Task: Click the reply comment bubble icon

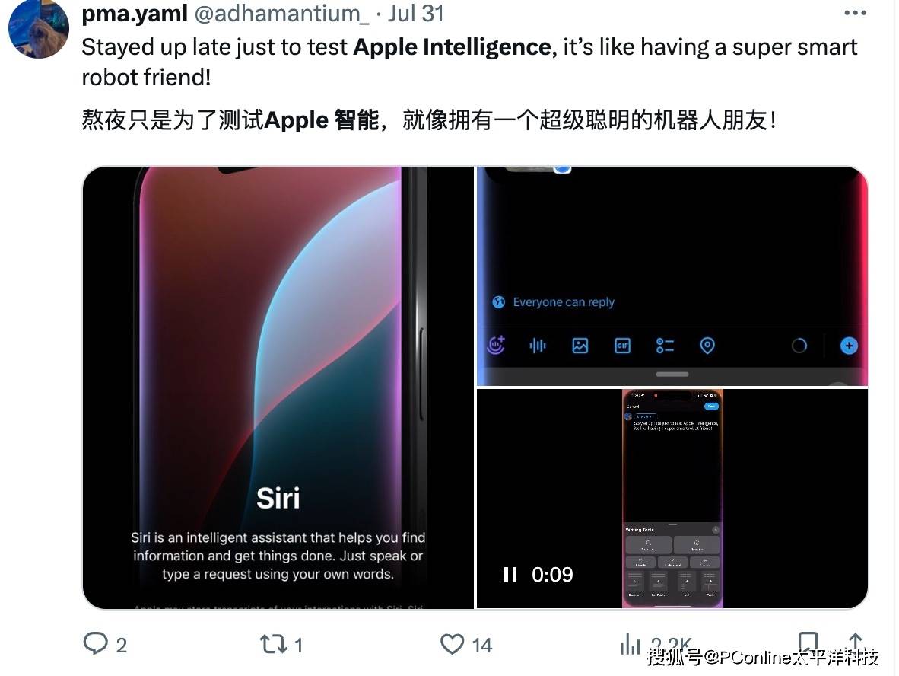Action: click(95, 644)
